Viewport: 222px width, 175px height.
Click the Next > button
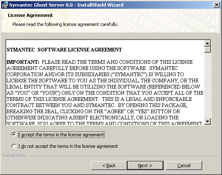(x=145, y=166)
